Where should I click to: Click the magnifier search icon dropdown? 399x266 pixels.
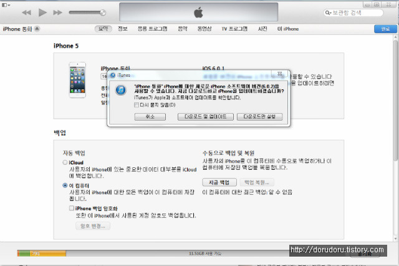329,12
